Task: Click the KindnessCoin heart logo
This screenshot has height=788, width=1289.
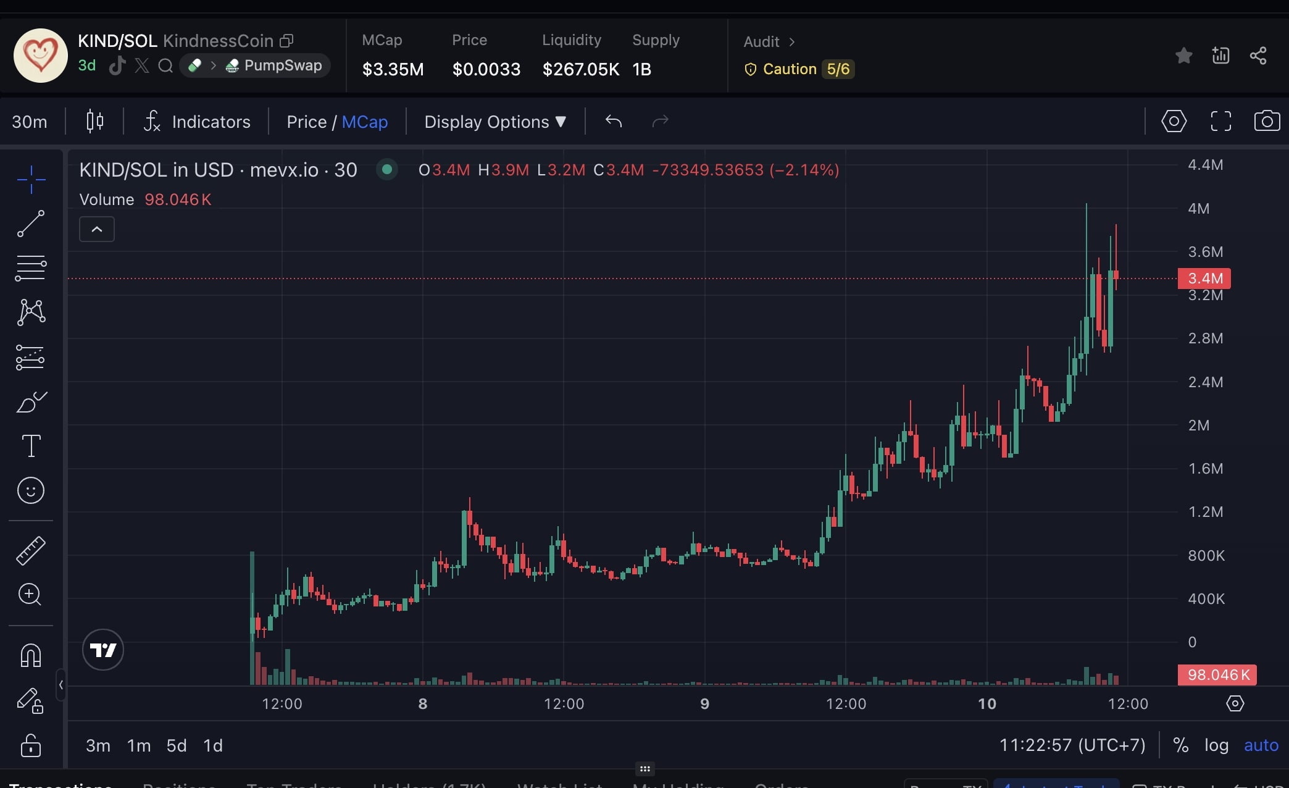Action: [41, 56]
